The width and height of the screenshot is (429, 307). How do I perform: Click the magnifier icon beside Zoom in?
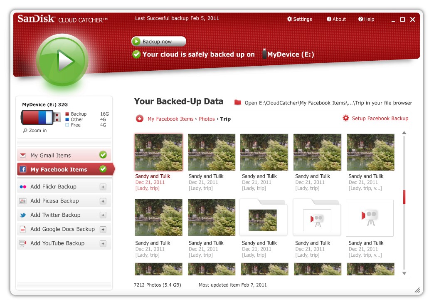click(25, 131)
